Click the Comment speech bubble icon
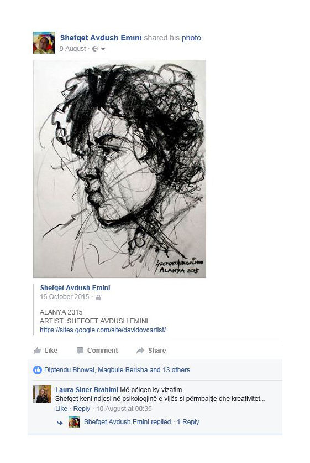The height and width of the screenshot is (463, 310). coord(80,350)
